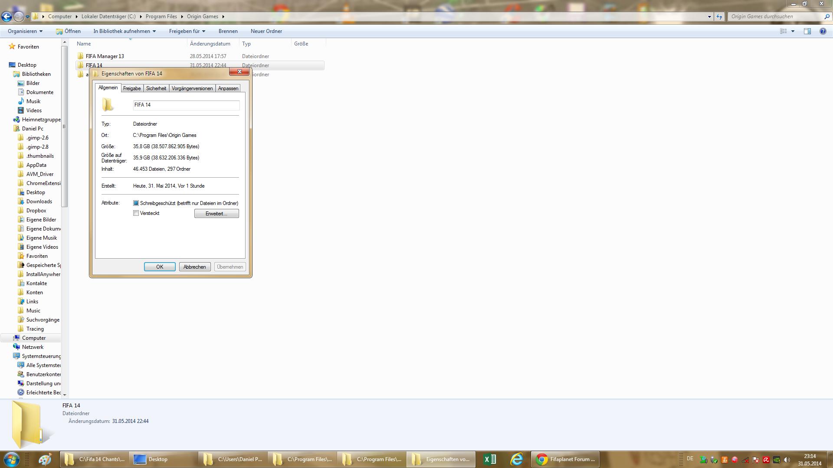Switch to Sicherheit tab
Screen dimensions: 833x468
pos(156,88)
